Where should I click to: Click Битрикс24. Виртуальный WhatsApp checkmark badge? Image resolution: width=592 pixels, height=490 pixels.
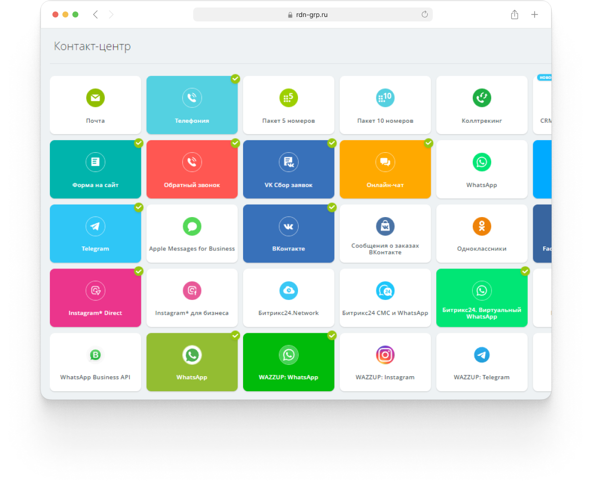[x=525, y=271]
